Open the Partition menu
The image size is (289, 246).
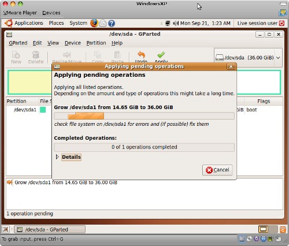click(96, 43)
